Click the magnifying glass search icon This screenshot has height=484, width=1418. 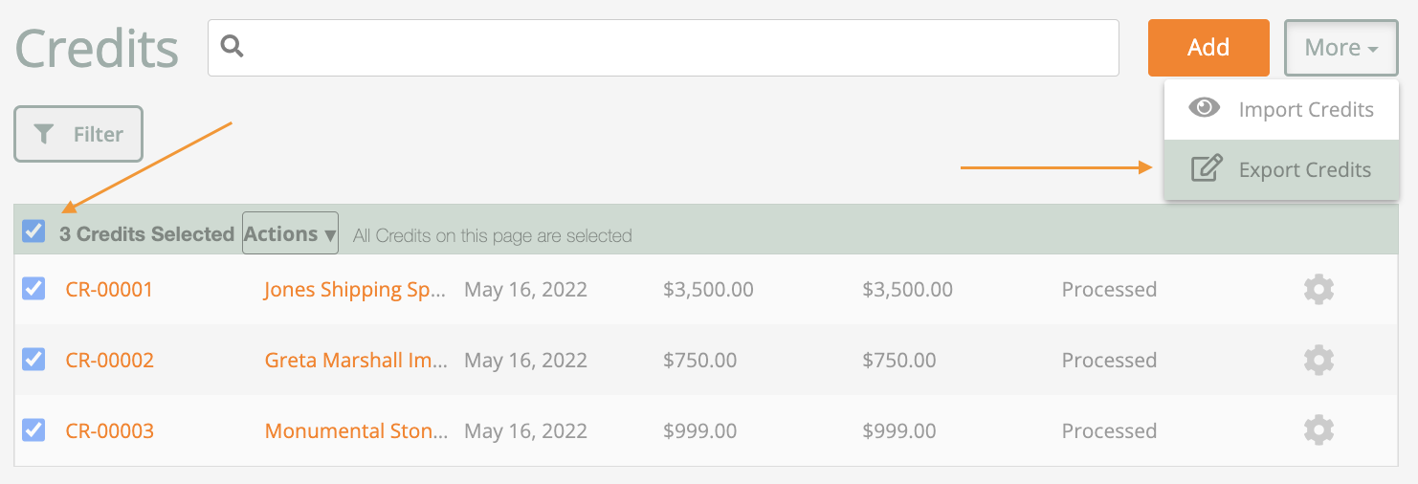point(233,46)
